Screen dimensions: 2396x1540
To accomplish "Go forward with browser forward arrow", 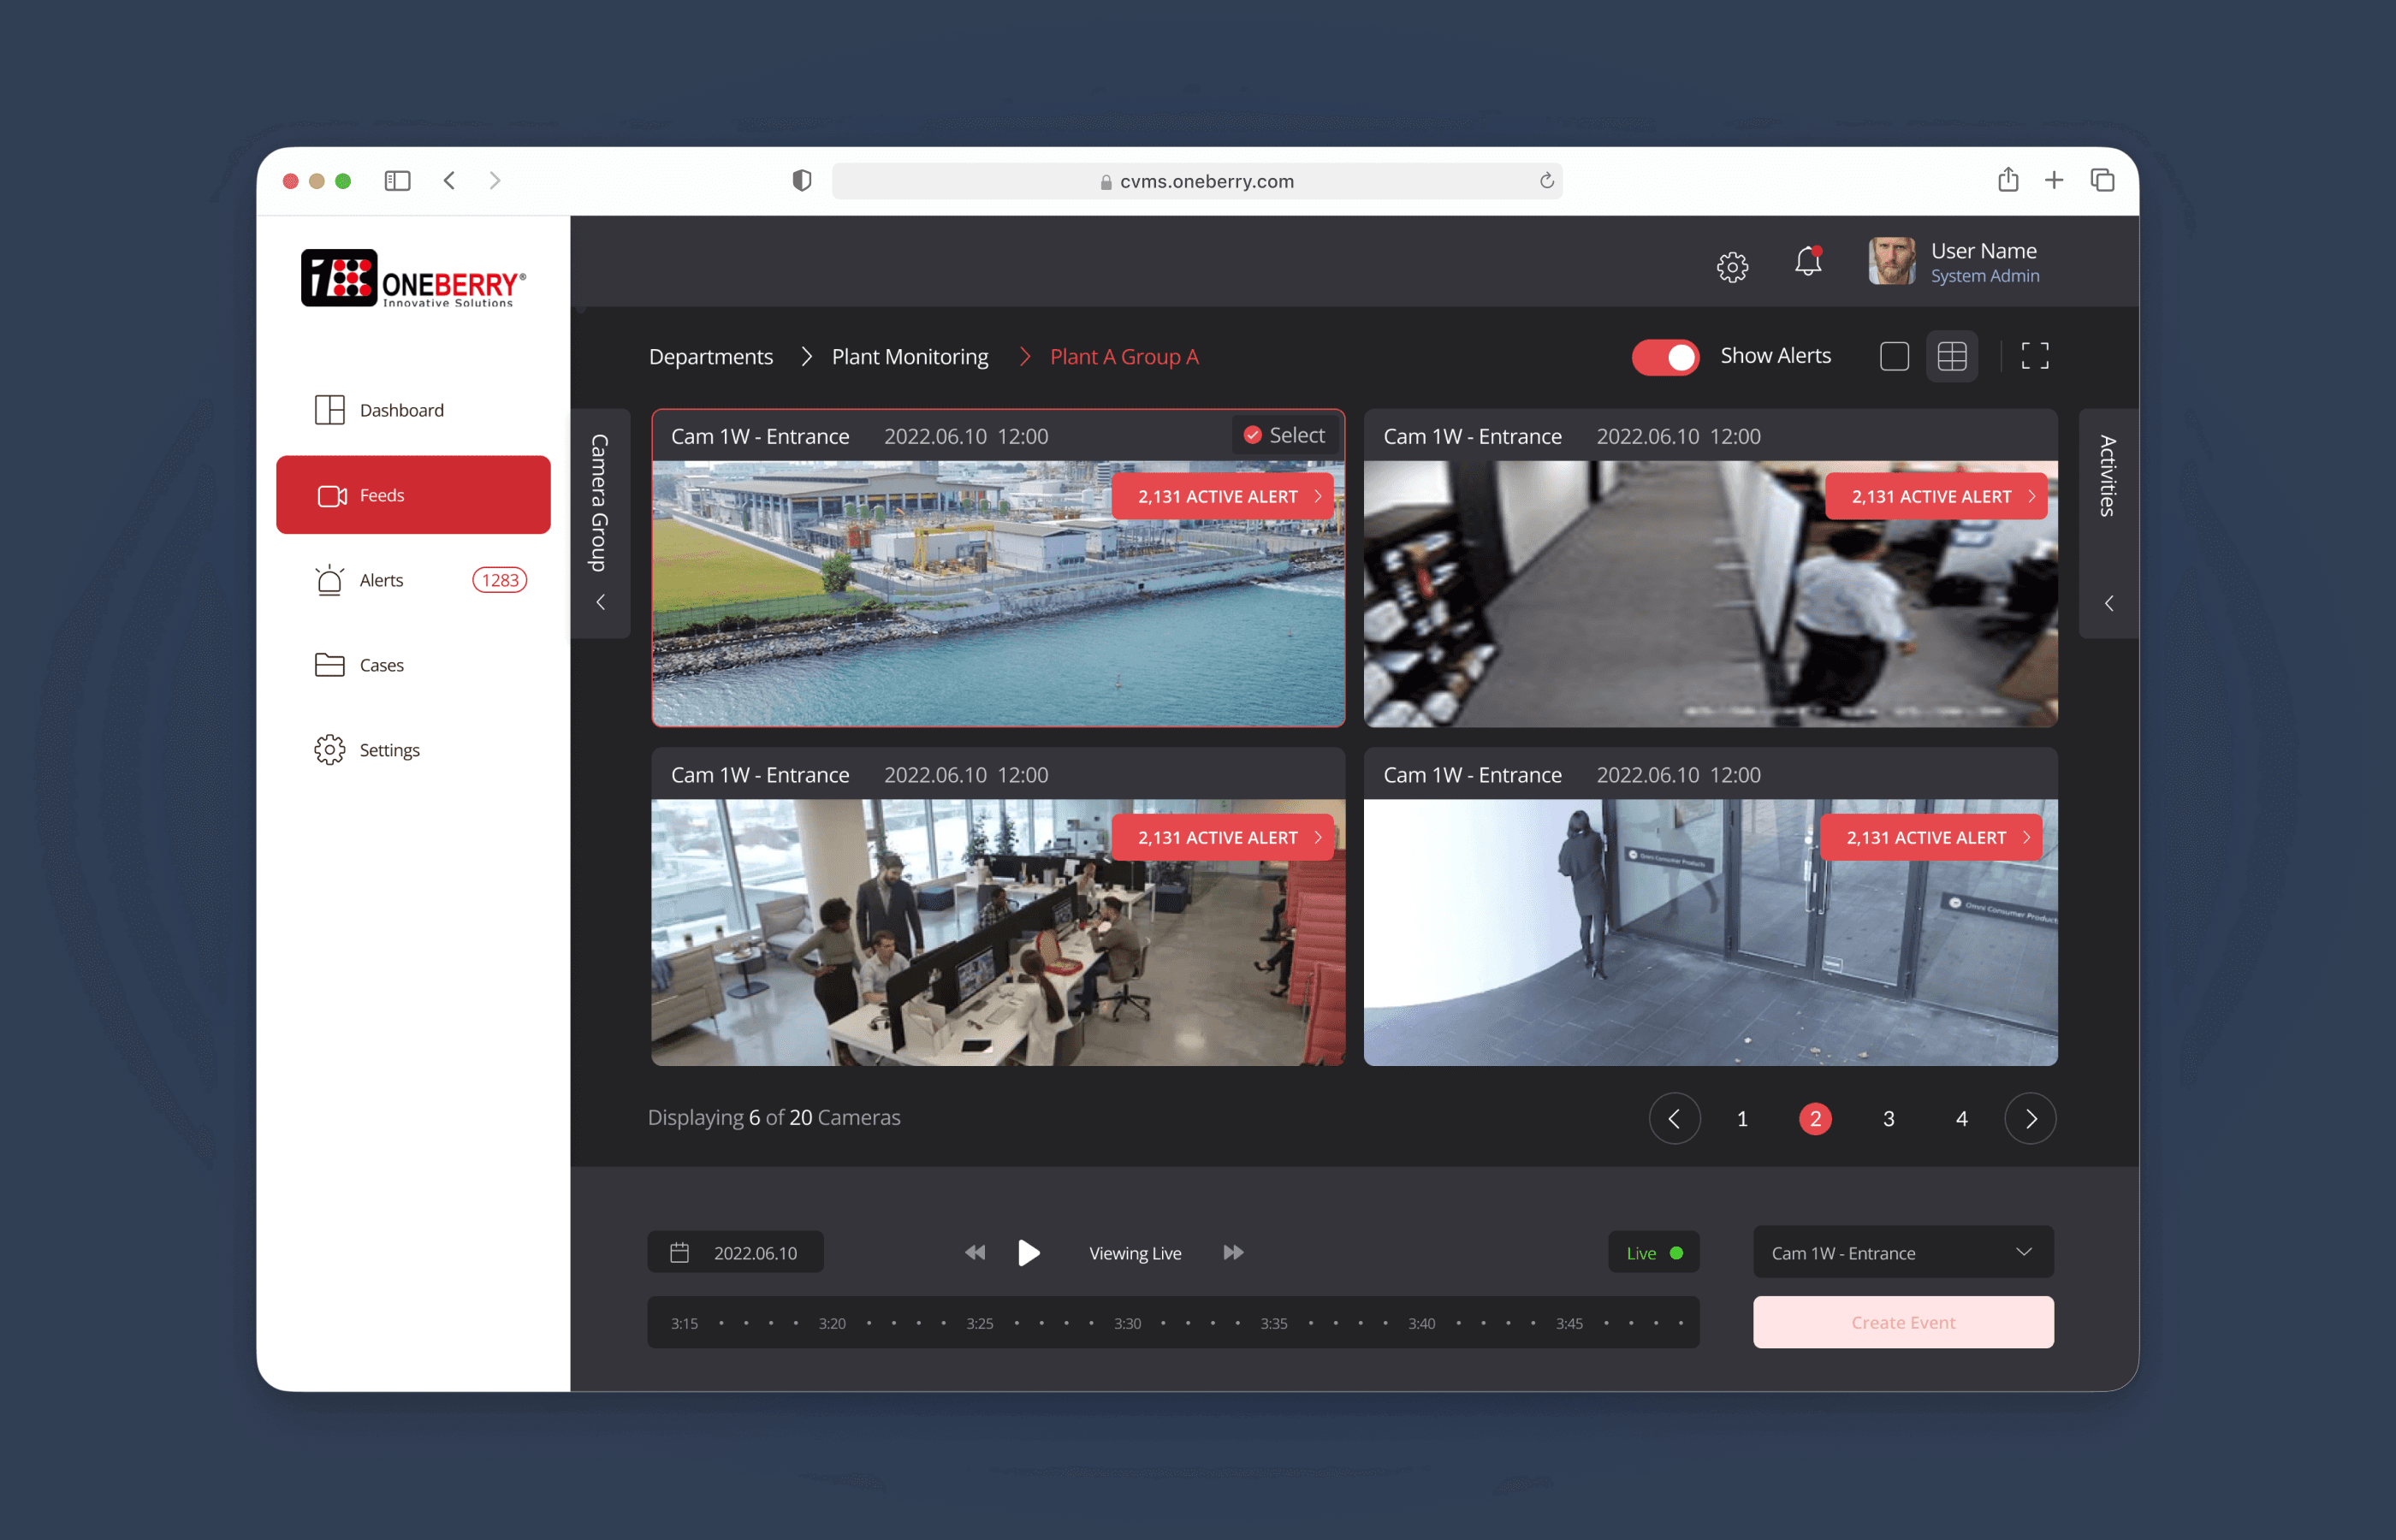I will click(x=495, y=181).
